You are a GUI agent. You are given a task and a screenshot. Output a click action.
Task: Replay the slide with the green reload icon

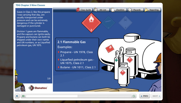(134, 96)
